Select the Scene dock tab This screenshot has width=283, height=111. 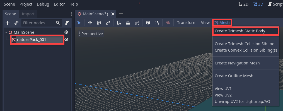pos(11,14)
